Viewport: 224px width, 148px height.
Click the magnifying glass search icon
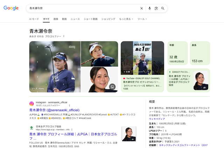coord(163,8)
